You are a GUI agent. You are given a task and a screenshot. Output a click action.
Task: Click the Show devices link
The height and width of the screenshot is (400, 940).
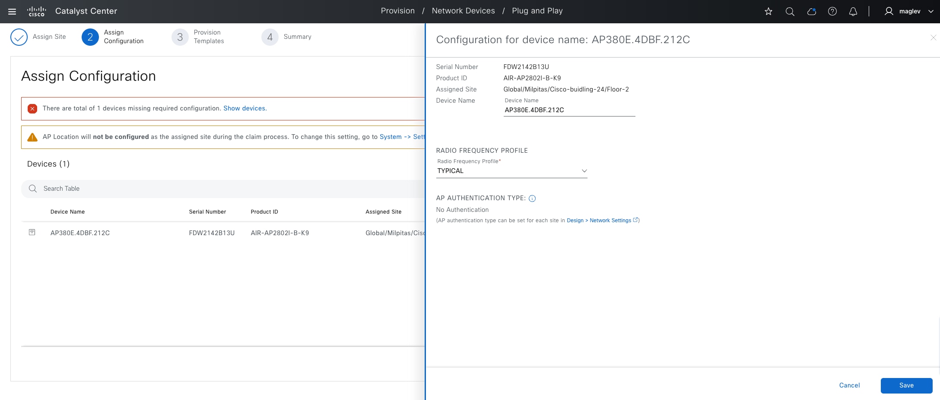244,108
